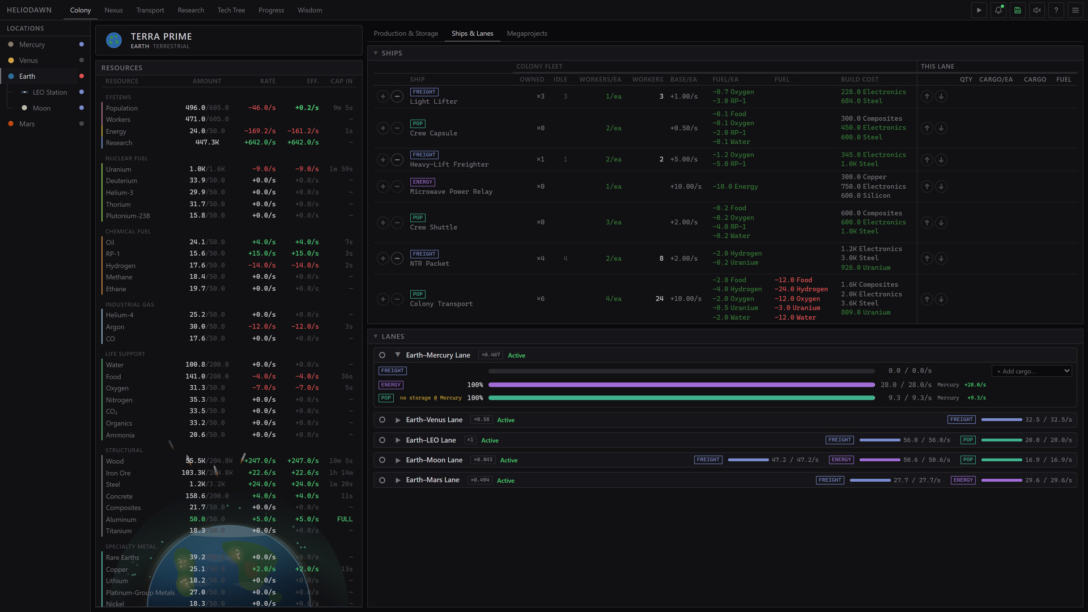Screen dimensions: 1088x612
Task: Click minus button for Heavy-Lift Freighter
Action: [397, 160]
